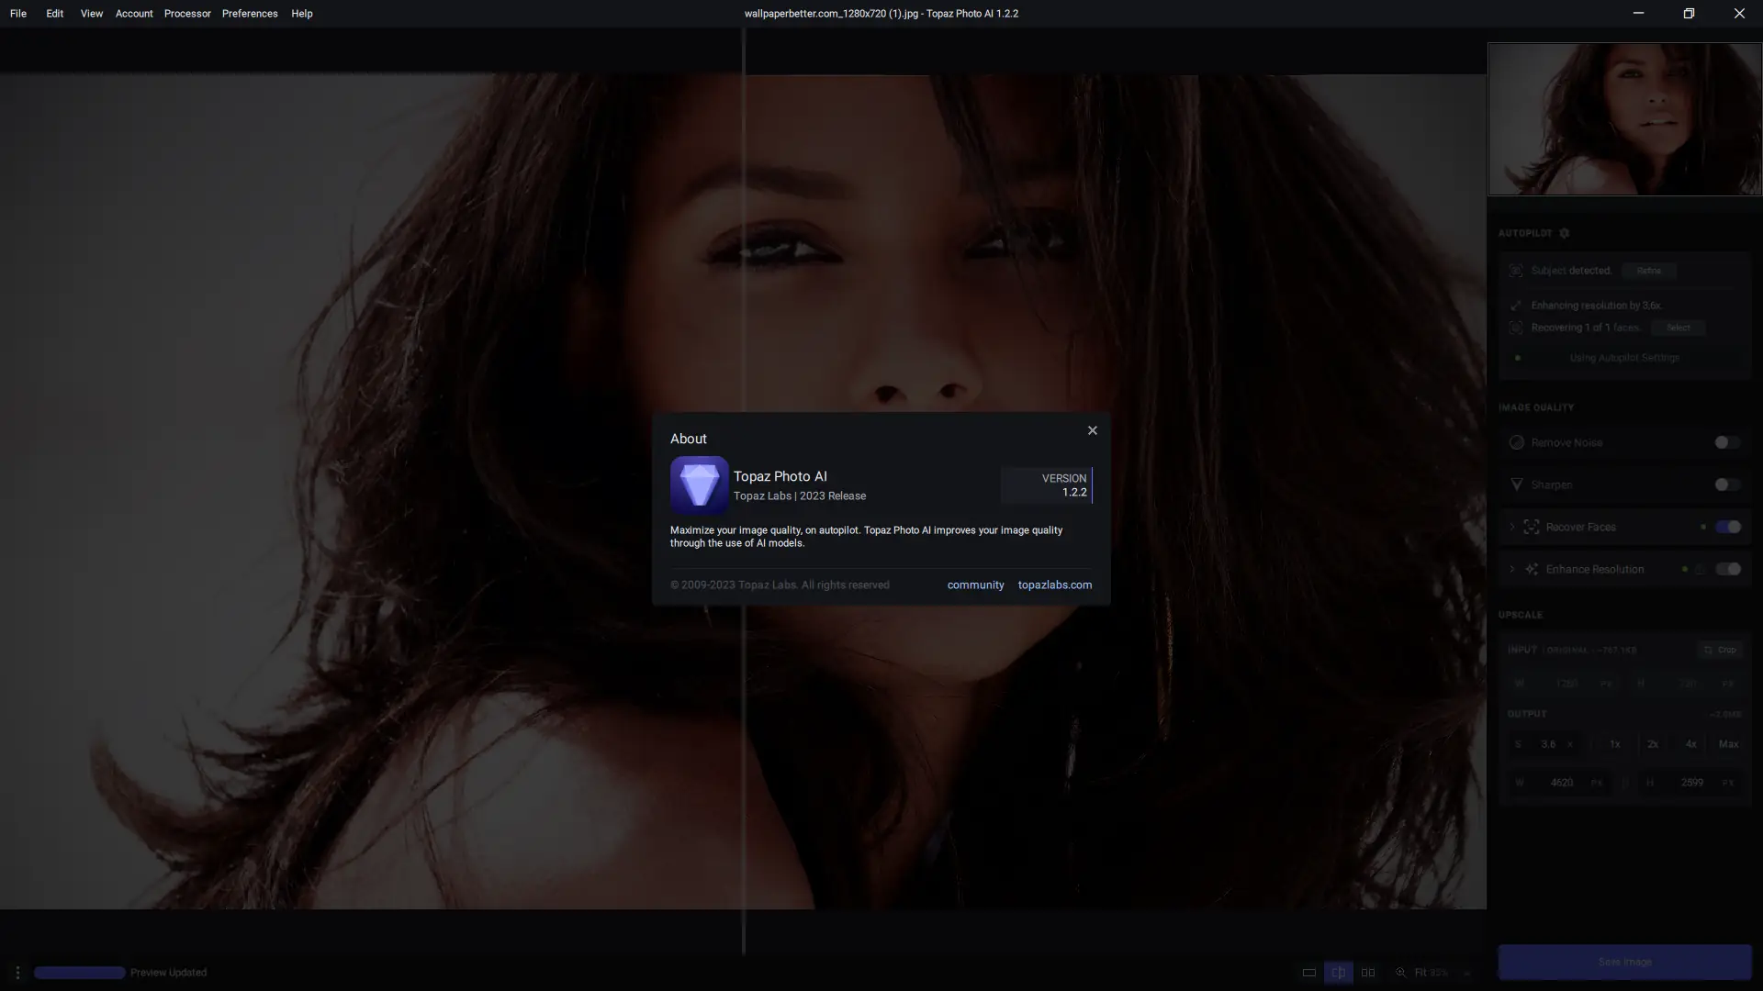The image size is (1763, 991).
Task: Open the community link
Action: tap(975, 585)
